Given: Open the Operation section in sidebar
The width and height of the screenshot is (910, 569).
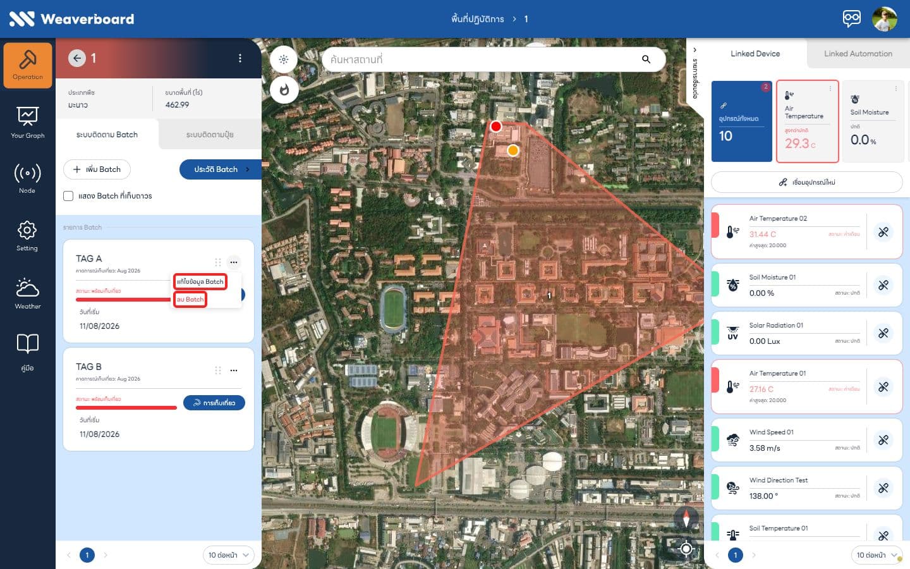Looking at the screenshot, I should pos(28,65).
